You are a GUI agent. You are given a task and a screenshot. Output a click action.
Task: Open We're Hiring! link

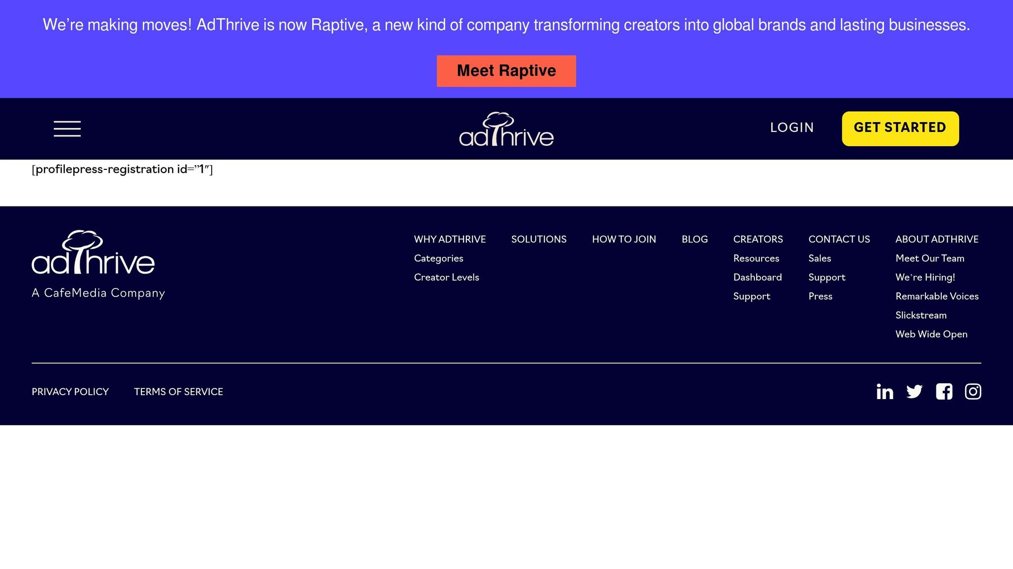(925, 277)
